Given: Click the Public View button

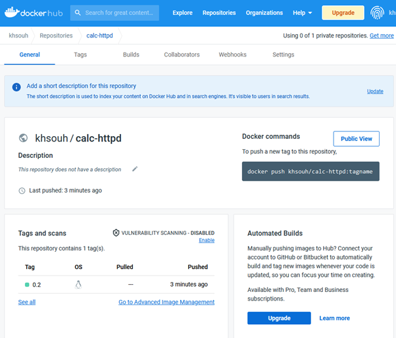Looking at the screenshot, I should coord(356,139).
